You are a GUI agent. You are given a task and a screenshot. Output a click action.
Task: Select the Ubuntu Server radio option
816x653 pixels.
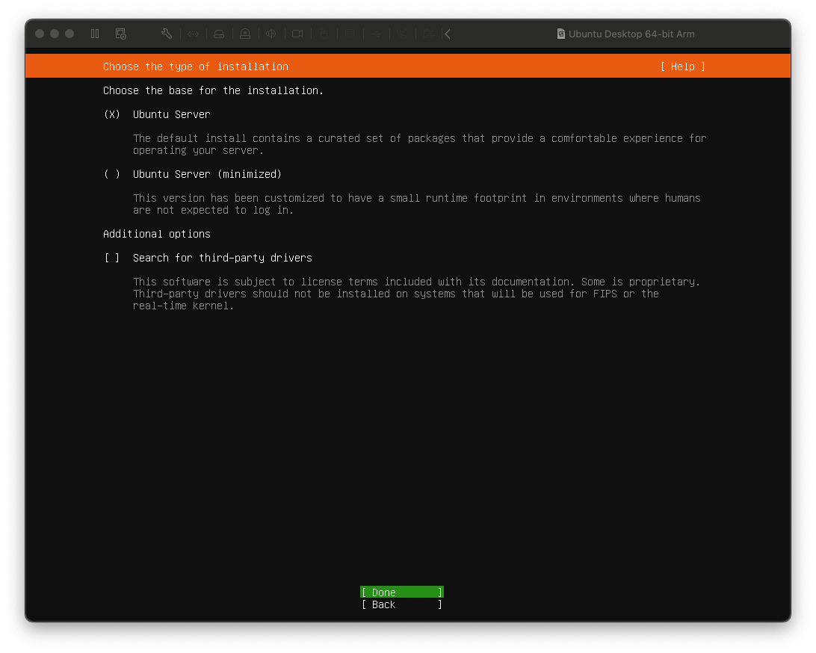[112, 114]
